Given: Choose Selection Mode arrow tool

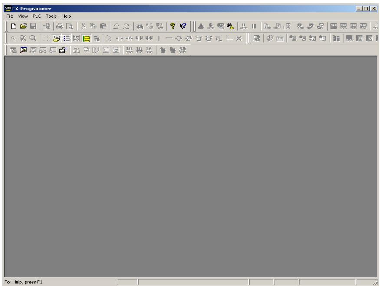Looking at the screenshot, I should [109, 38].
